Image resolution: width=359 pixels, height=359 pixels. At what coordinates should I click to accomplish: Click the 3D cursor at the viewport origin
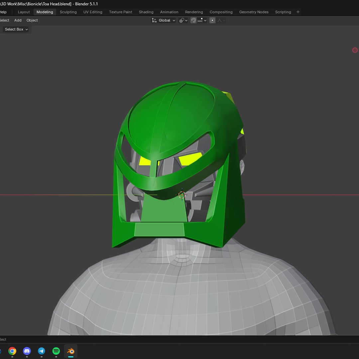pyautogui.click(x=182, y=195)
